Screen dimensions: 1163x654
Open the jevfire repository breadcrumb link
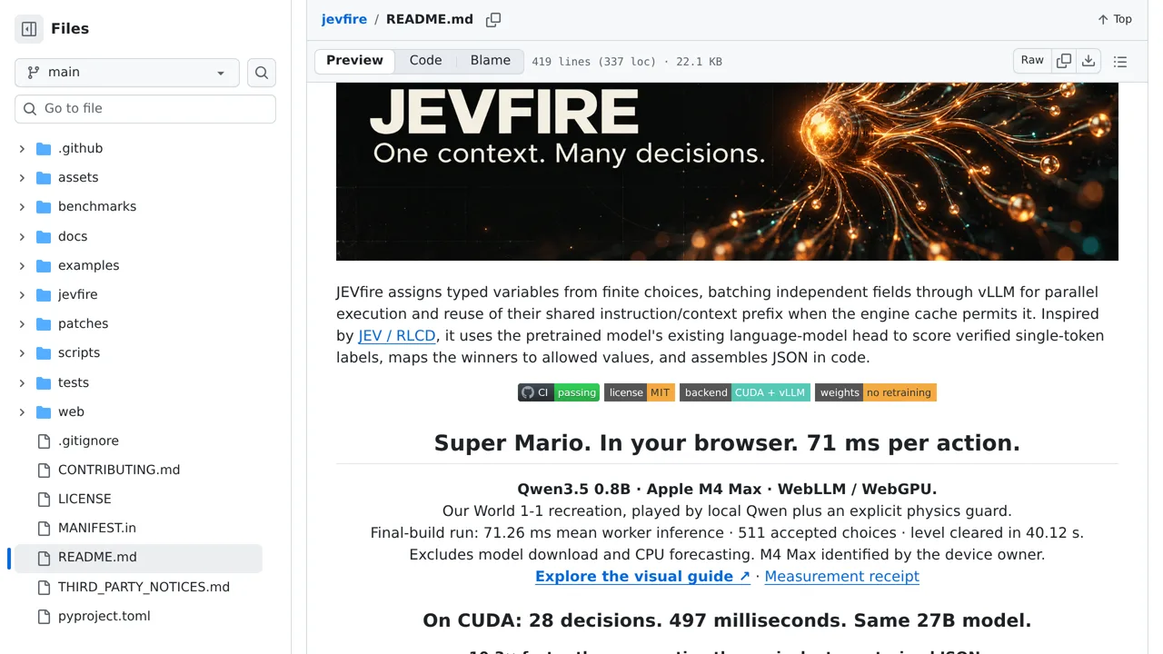(x=344, y=19)
